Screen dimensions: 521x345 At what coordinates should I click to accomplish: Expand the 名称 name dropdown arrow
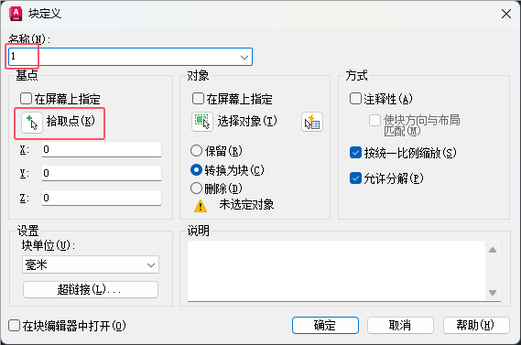(244, 57)
